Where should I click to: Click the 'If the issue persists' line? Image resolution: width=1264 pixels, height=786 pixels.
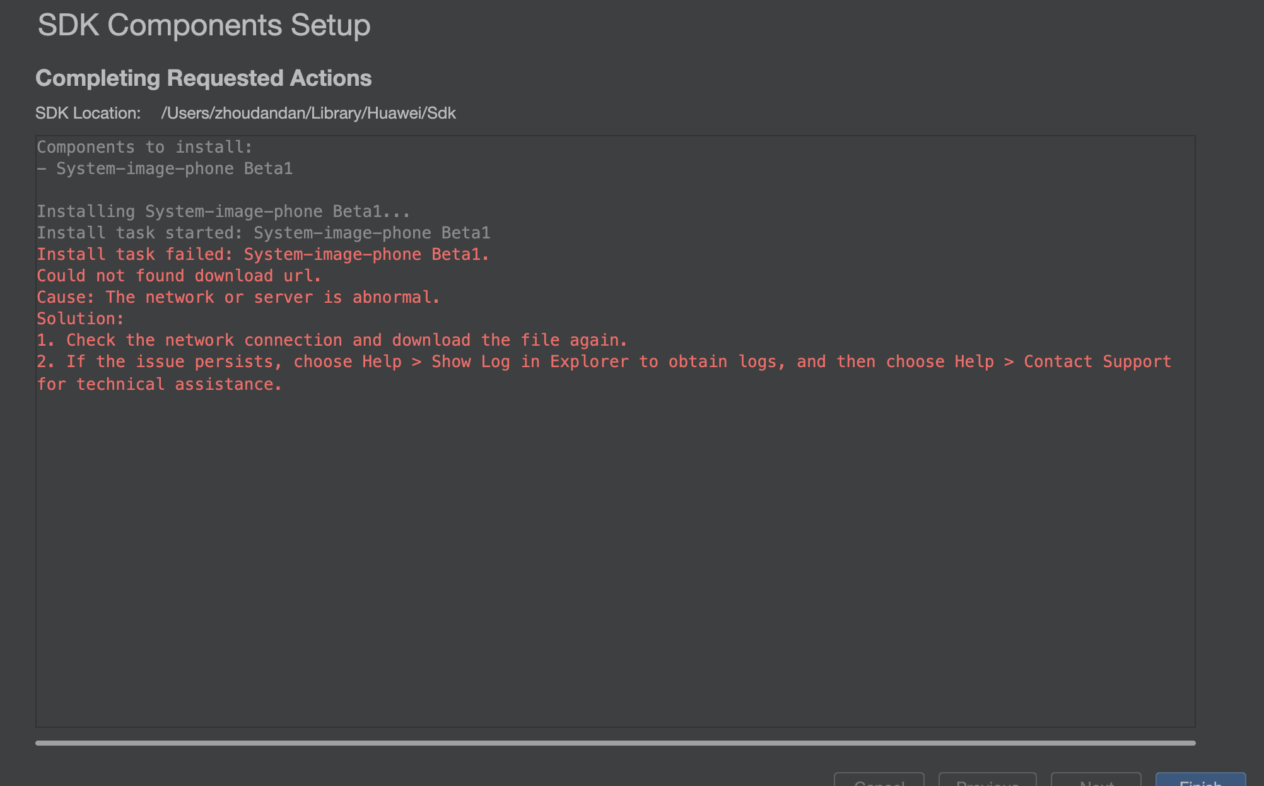click(603, 361)
